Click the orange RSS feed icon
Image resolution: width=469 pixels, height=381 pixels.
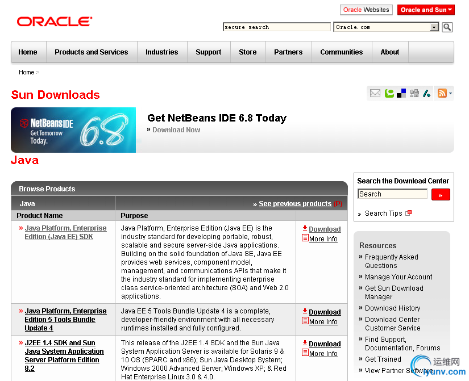[442, 93]
